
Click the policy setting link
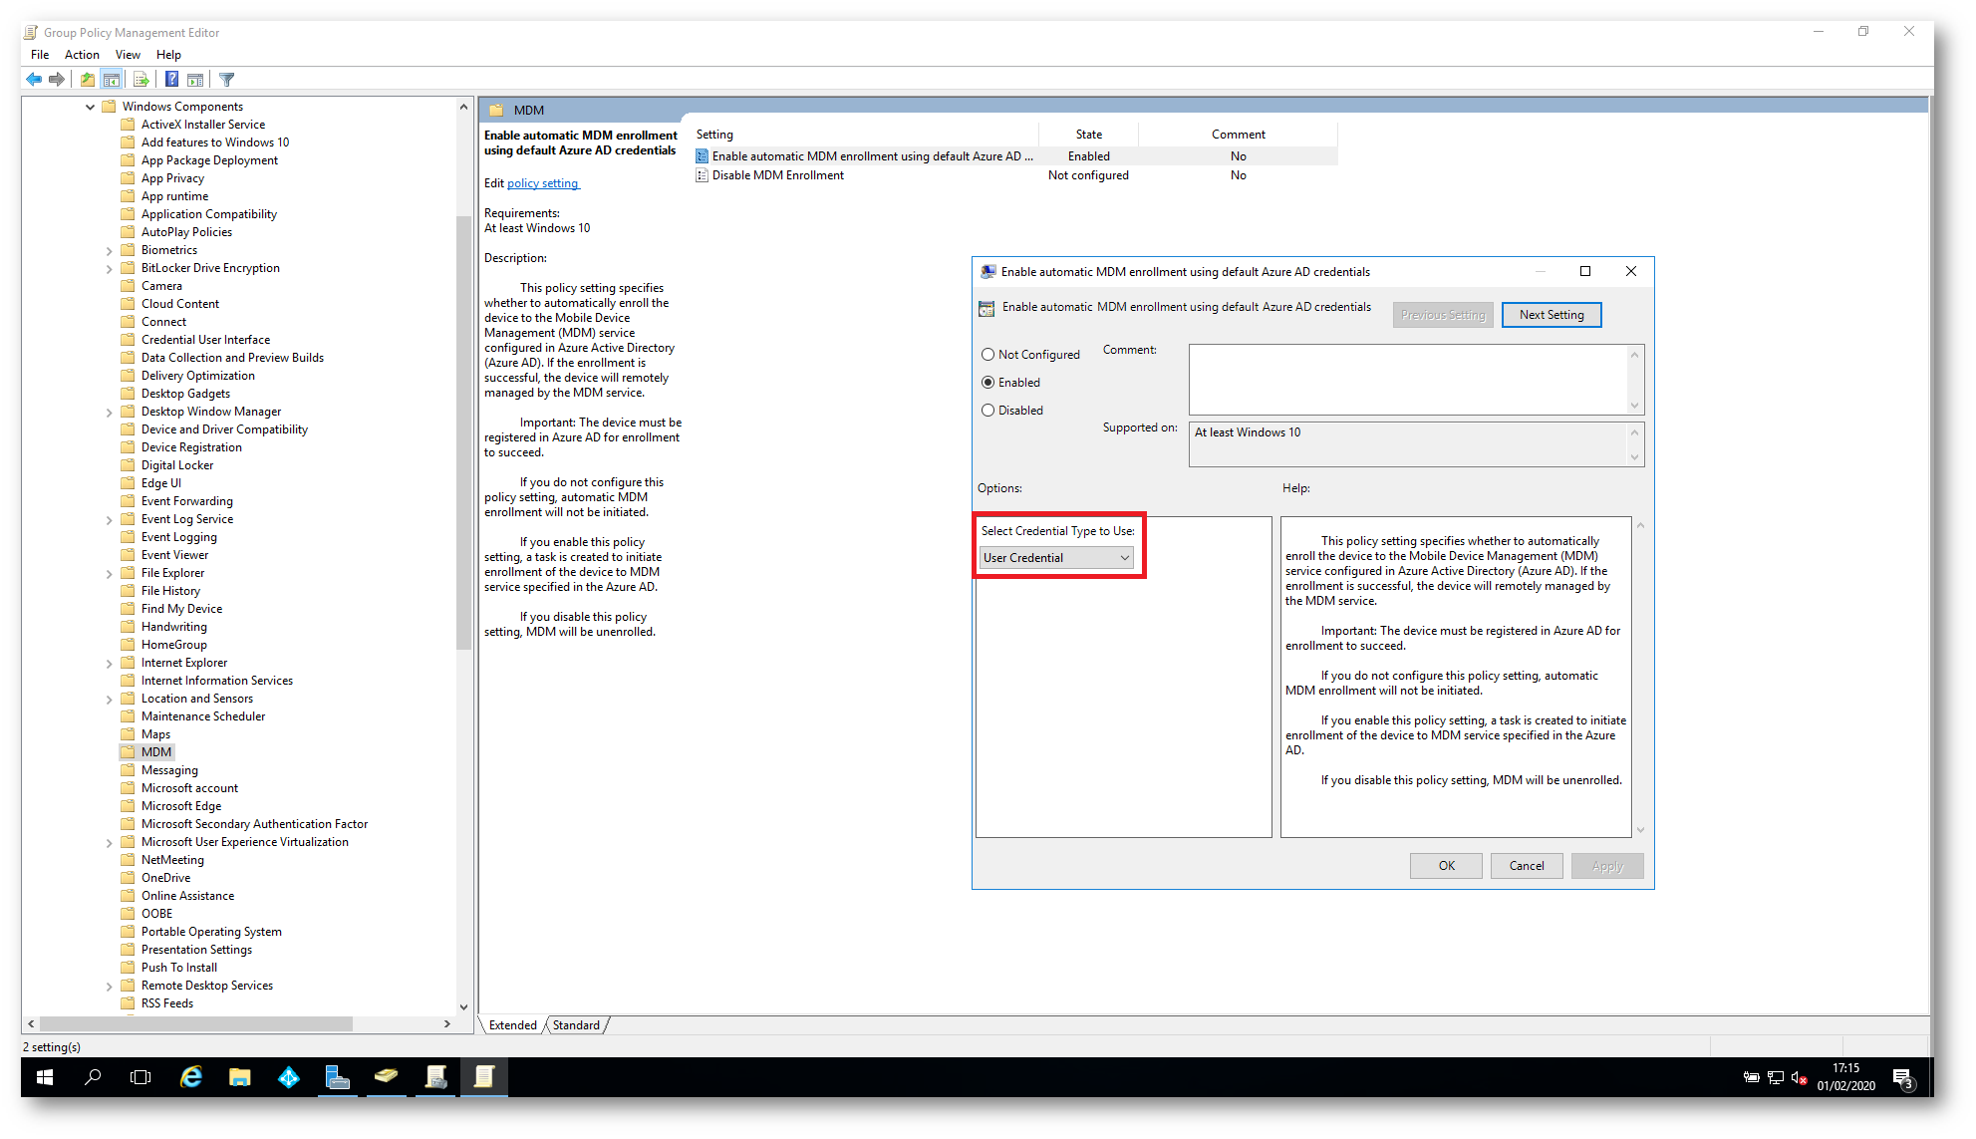[542, 183]
